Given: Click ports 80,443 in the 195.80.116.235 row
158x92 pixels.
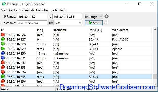Looking at the screenshot, I should click(x=93, y=77).
